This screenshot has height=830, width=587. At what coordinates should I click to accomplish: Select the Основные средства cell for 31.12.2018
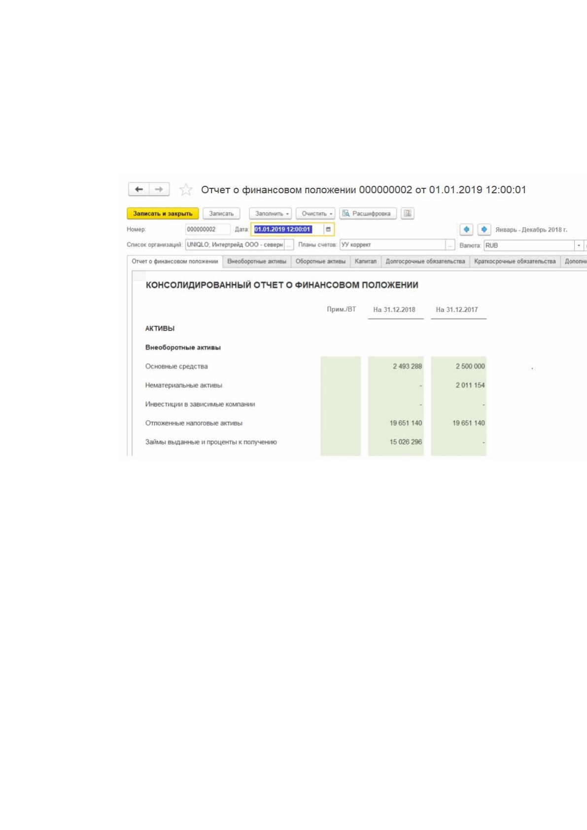click(396, 366)
